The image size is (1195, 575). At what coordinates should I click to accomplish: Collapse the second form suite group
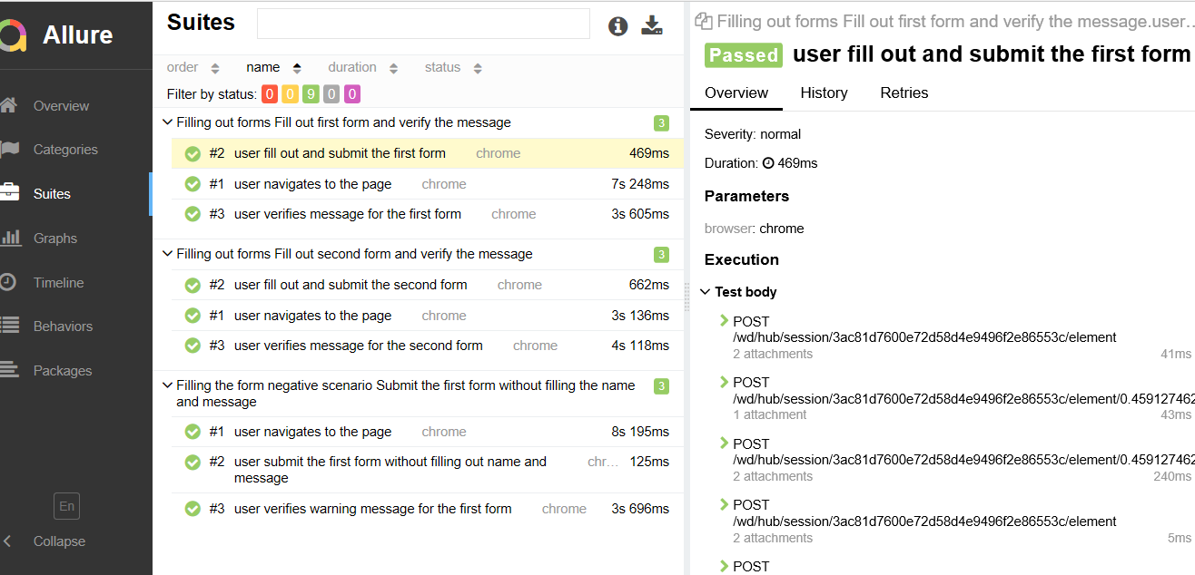point(167,254)
